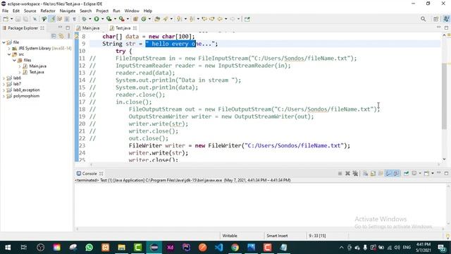Open Visual Studio Code from taskbar
451x254 pixels.
pyautogui.click(x=218, y=248)
